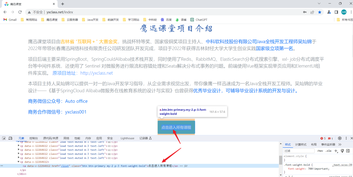Click the red error count badge showing 5

[323, 138]
